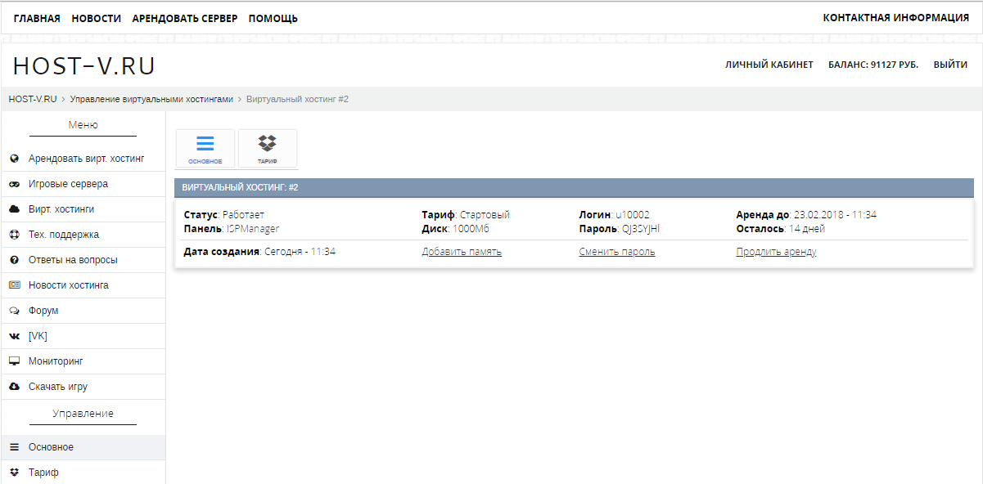Click Продлить аренду to extend rental
The height and width of the screenshot is (484, 983).
(776, 252)
